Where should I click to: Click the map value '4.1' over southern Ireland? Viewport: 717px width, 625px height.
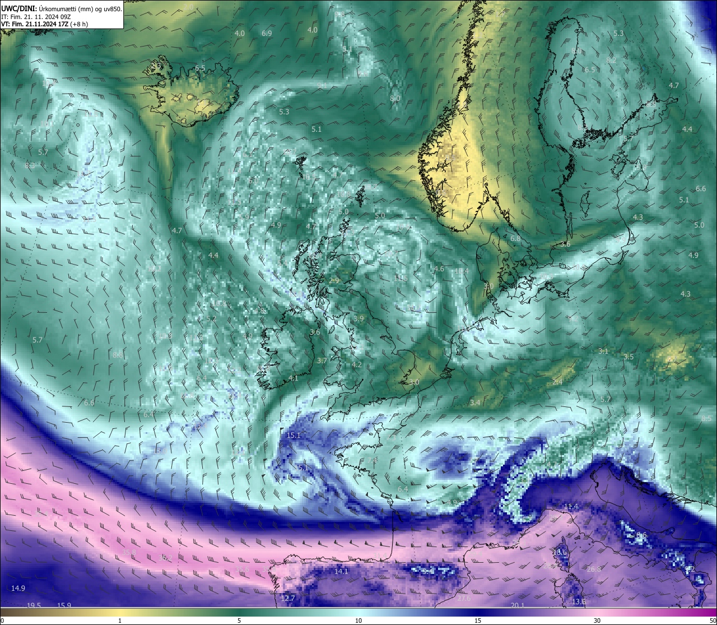(294, 378)
